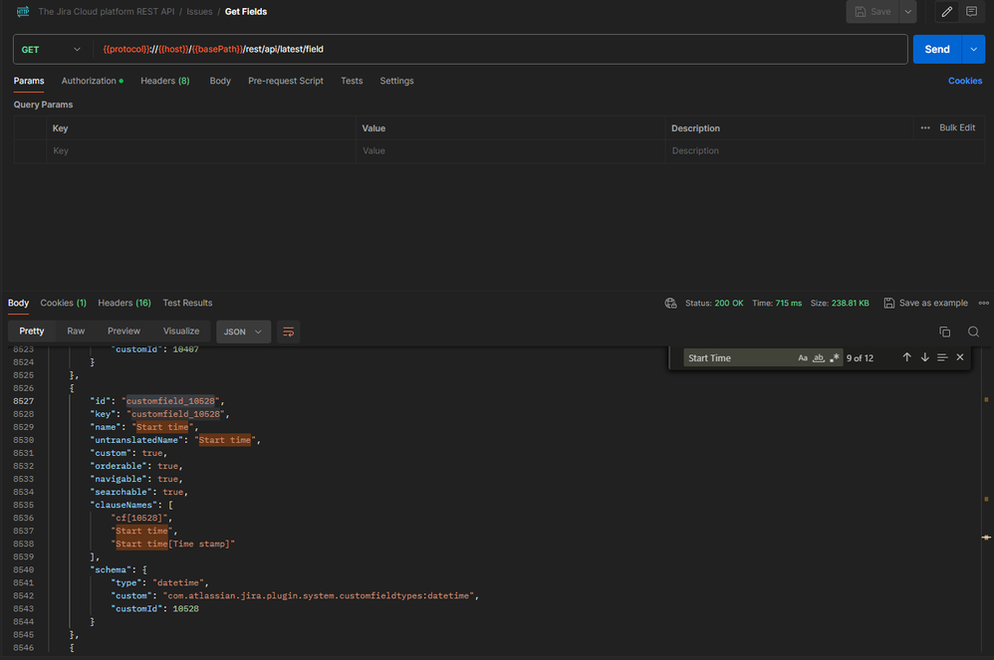Open the Cookies link

click(x=964, y=81)
